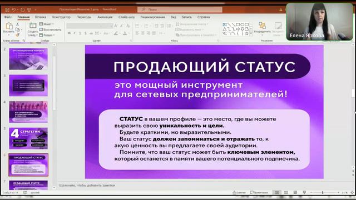This screenshot has height=200, width=356.
Task: Toggle Italic (К) formatting
Action: click(x=75, y=33)
